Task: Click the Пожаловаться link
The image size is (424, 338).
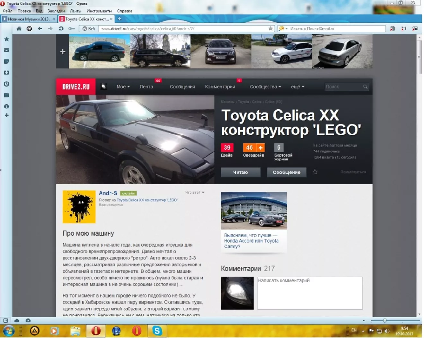Action: [353, 172]
